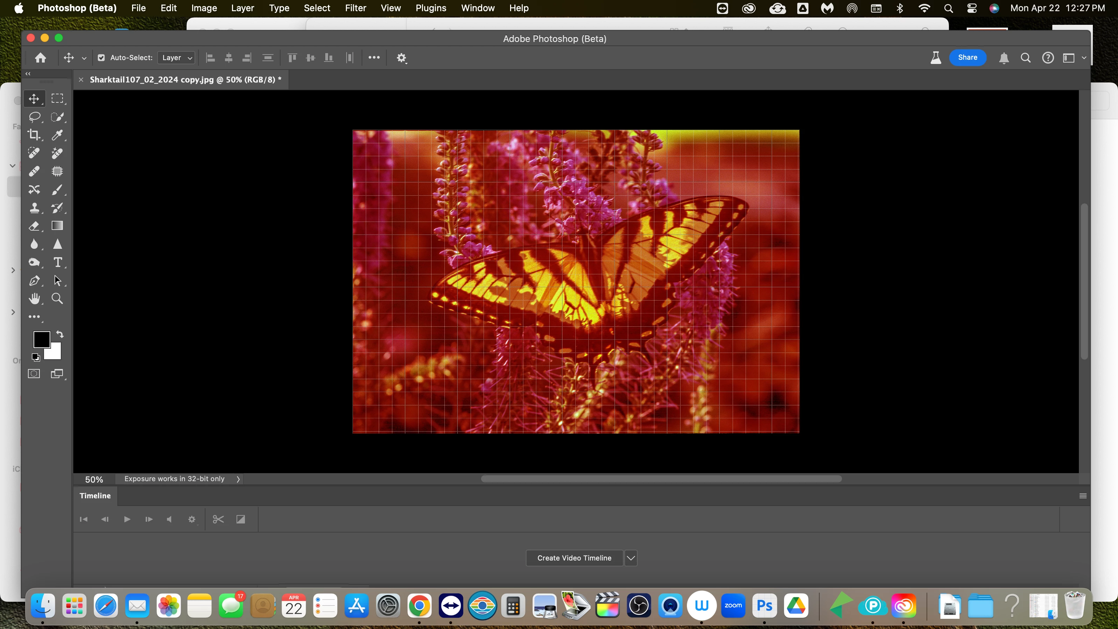
Task: Click Create Video Timeline button
Action: click(x=574, y=558)
